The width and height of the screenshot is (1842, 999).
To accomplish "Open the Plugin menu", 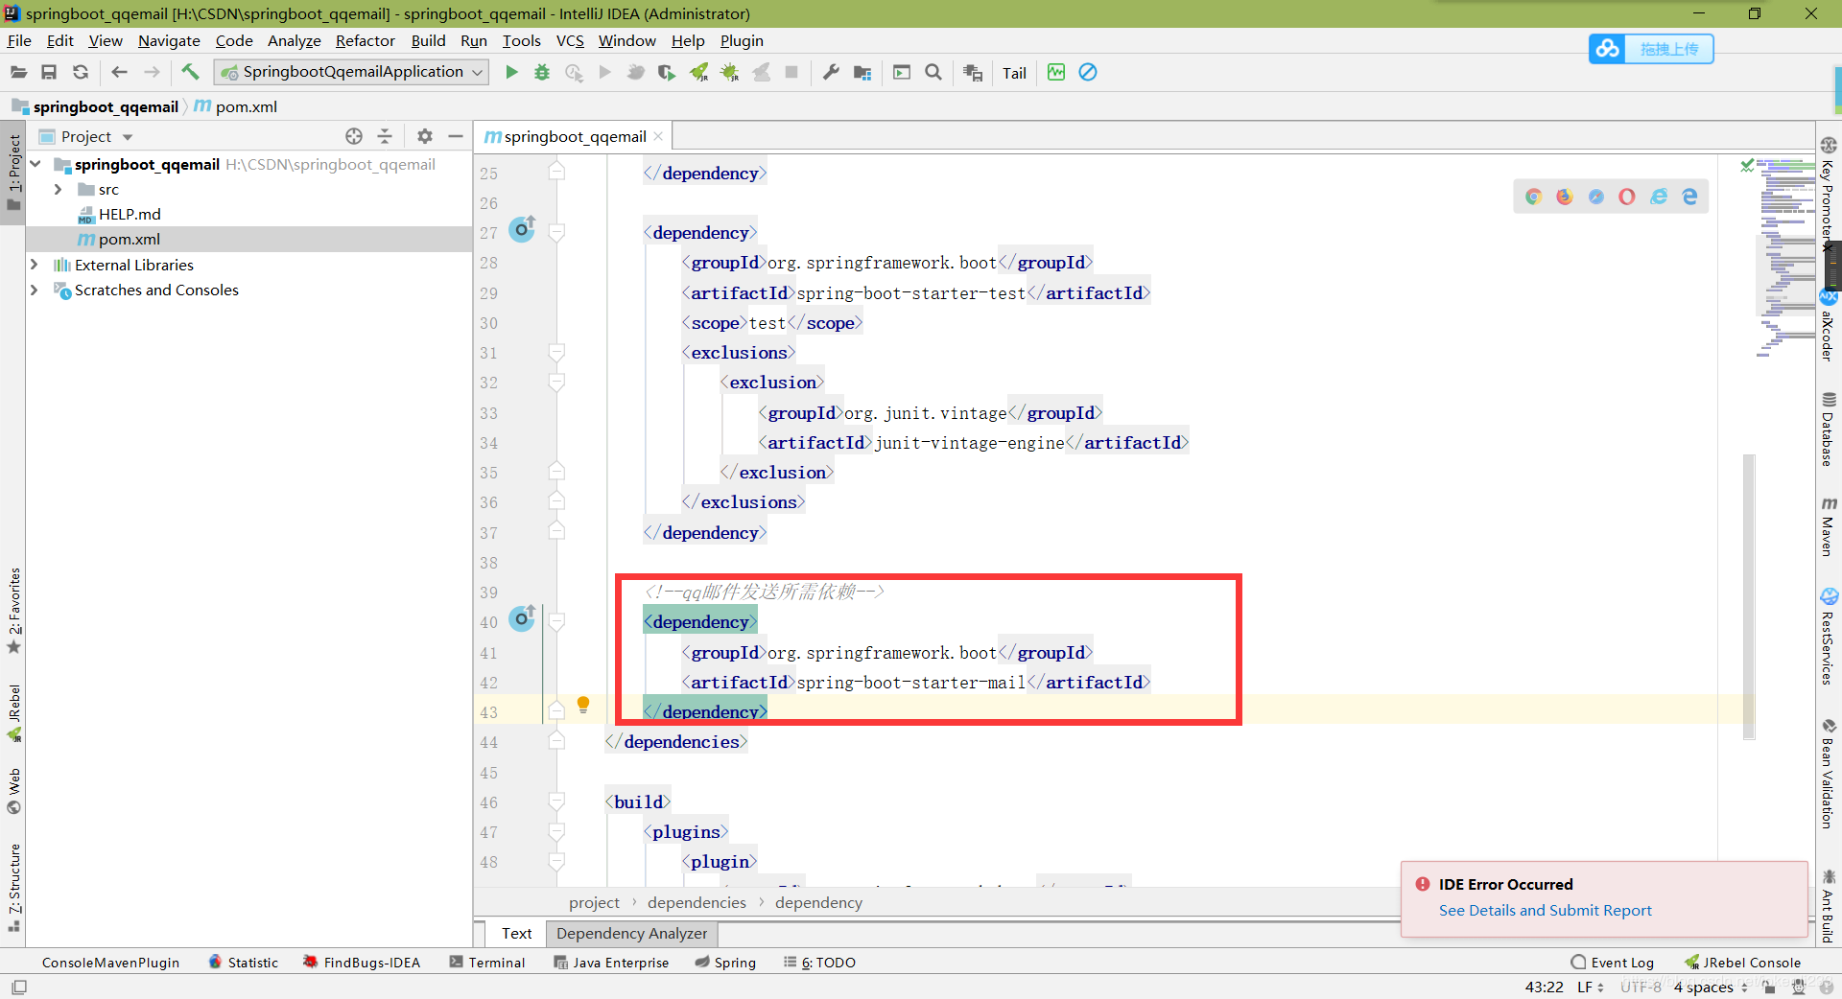I will click(742, 40).
